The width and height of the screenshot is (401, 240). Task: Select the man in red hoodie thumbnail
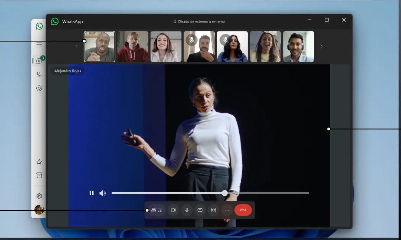pos(133,47)
